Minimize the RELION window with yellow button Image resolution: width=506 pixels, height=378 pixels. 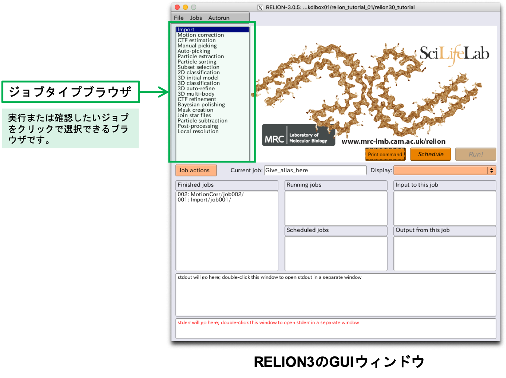[x=185, y=7]
